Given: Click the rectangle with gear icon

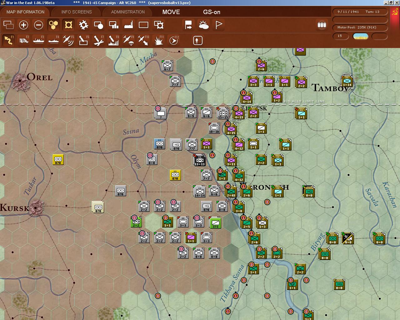Looking at the screenshot, I should tap(159, 25).
